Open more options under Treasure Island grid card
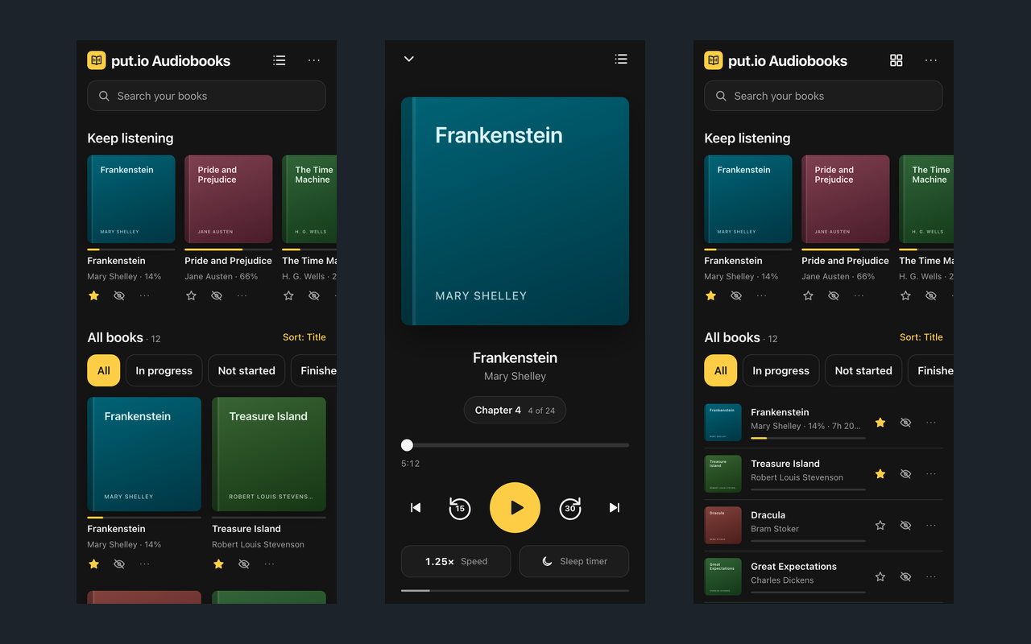Image resolution: width=1031 pixels, height=644 pixels. coord(269,564)
